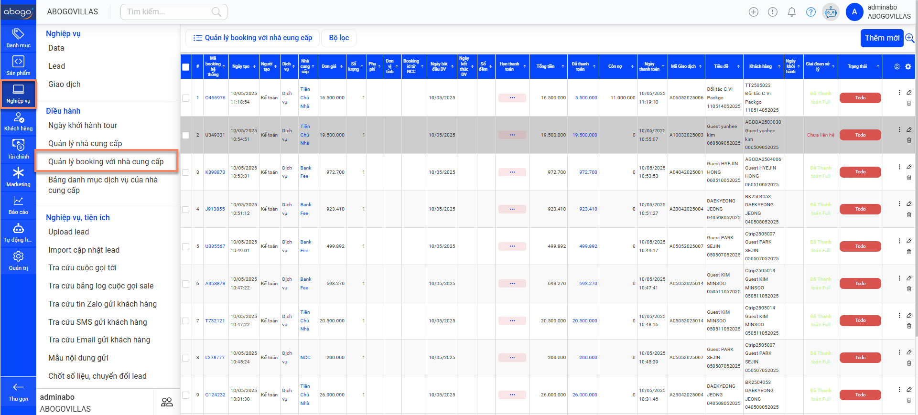Viewport: 918px width, 415px height.
Task: Edit booking K398873 with pencil icon
Action: click(909, 167)
